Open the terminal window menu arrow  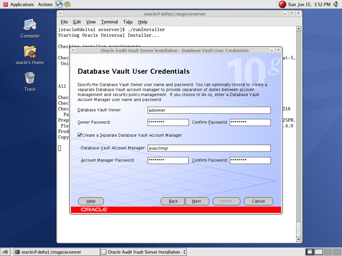(61, 14)
